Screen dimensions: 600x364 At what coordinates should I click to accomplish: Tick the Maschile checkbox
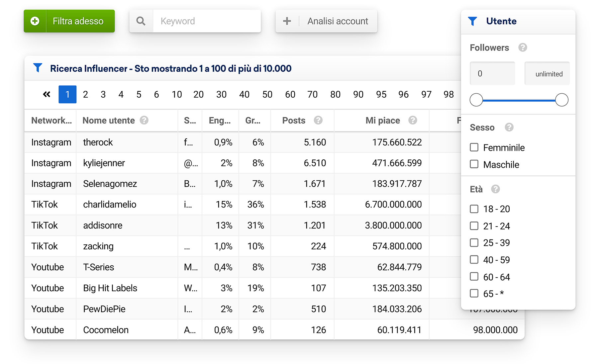(474, 164)
